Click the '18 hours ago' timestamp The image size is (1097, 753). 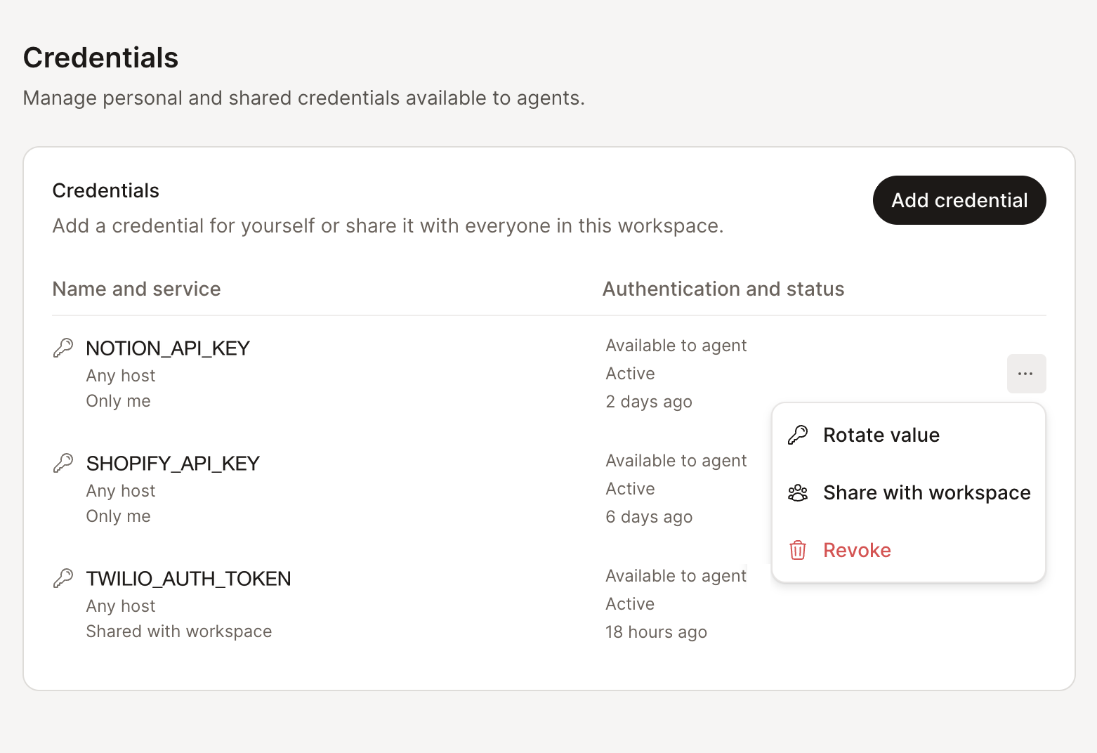(x=656, y=632)
